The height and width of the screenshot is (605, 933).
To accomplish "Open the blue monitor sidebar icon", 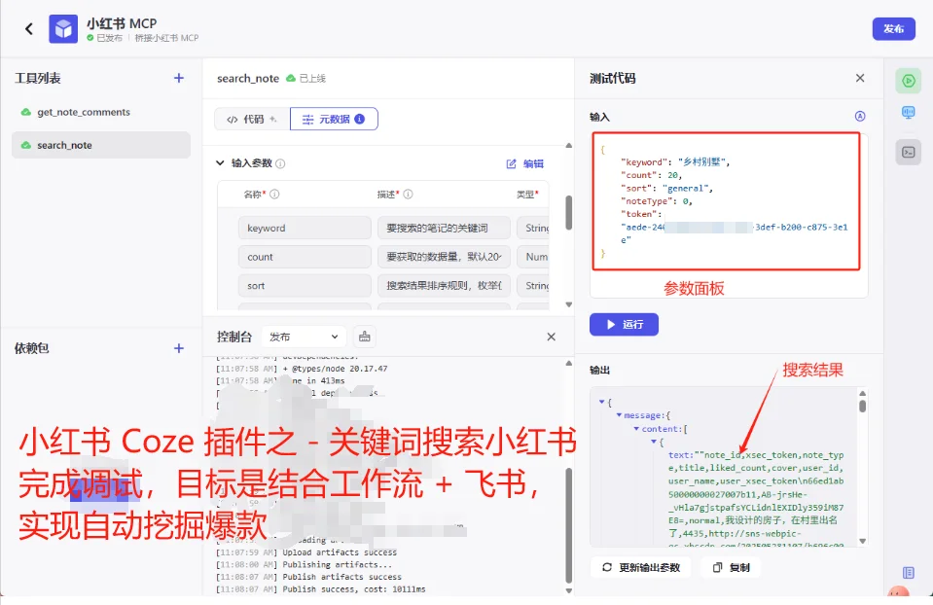I will tap(909, 112).
